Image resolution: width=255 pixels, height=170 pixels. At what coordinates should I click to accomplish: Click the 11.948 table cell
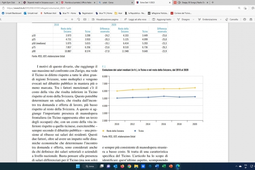(x=125, y=51)
